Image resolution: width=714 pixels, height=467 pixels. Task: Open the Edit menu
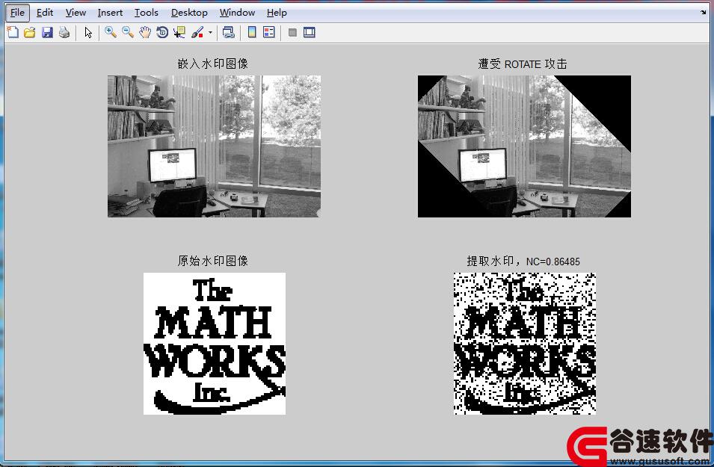coord(45,13)
